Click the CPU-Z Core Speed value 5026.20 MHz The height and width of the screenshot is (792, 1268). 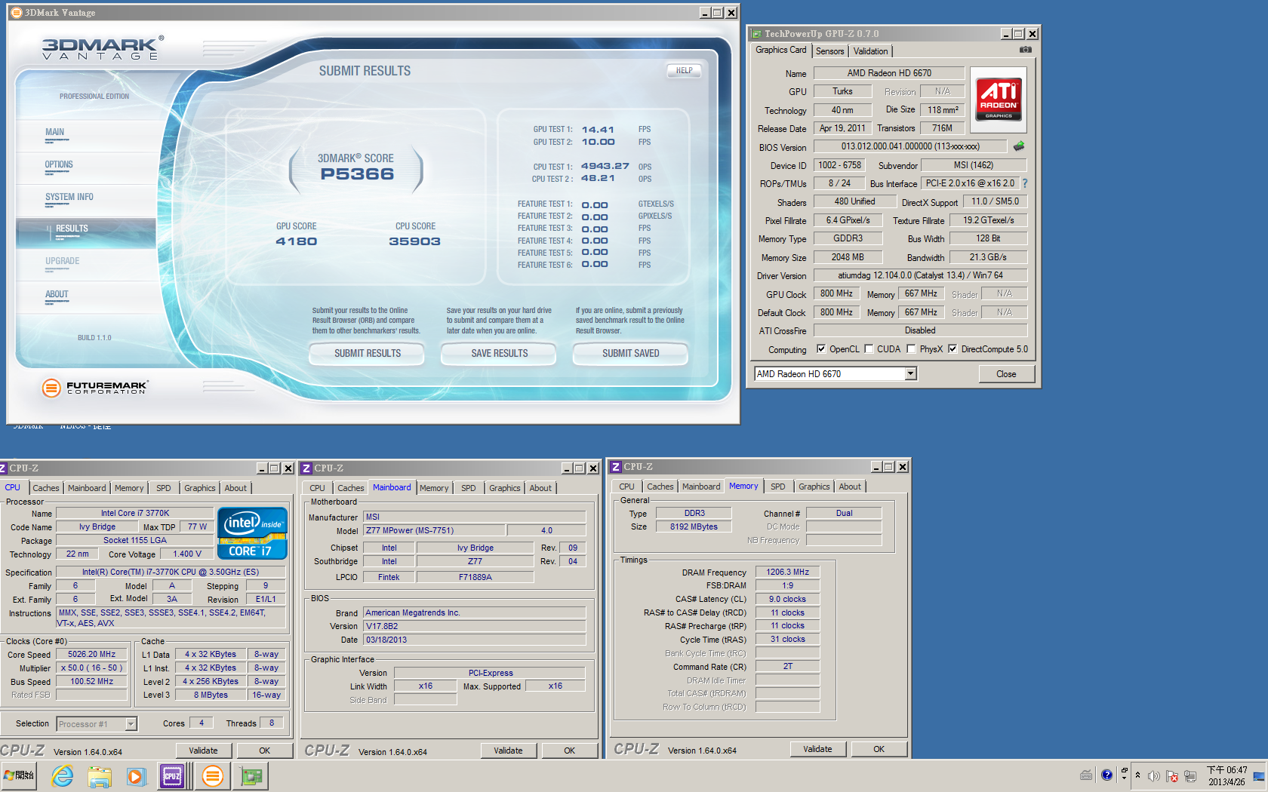(x=91, y=655)
